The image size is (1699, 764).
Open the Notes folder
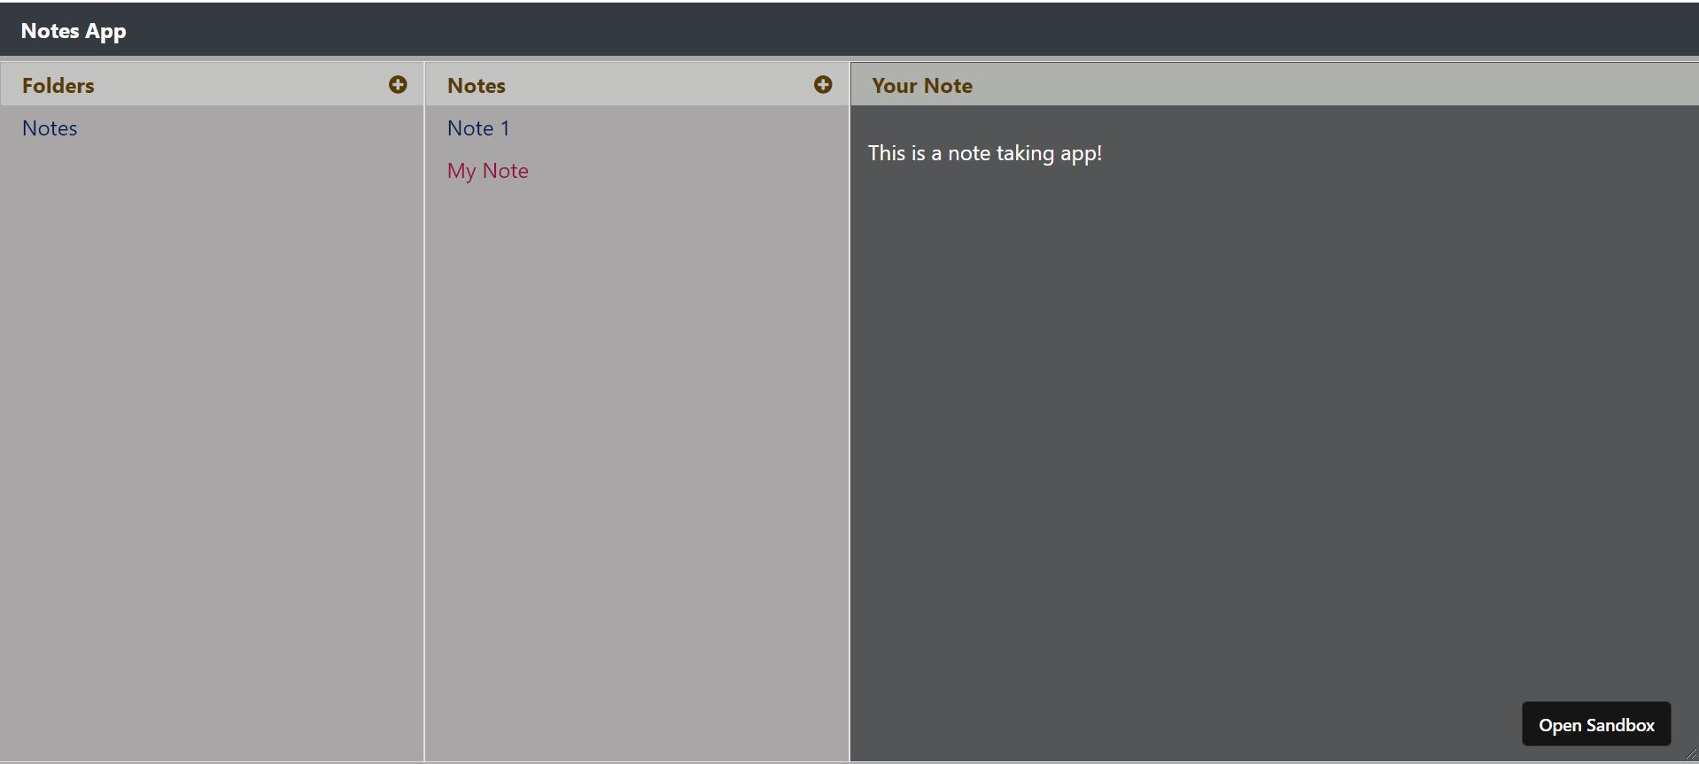point(50,128)
